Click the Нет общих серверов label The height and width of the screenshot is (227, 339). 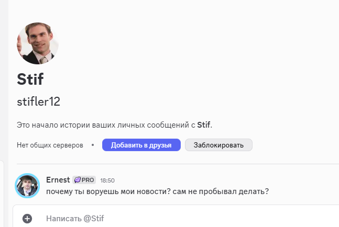pyautogui.click(x=50, y=145)
